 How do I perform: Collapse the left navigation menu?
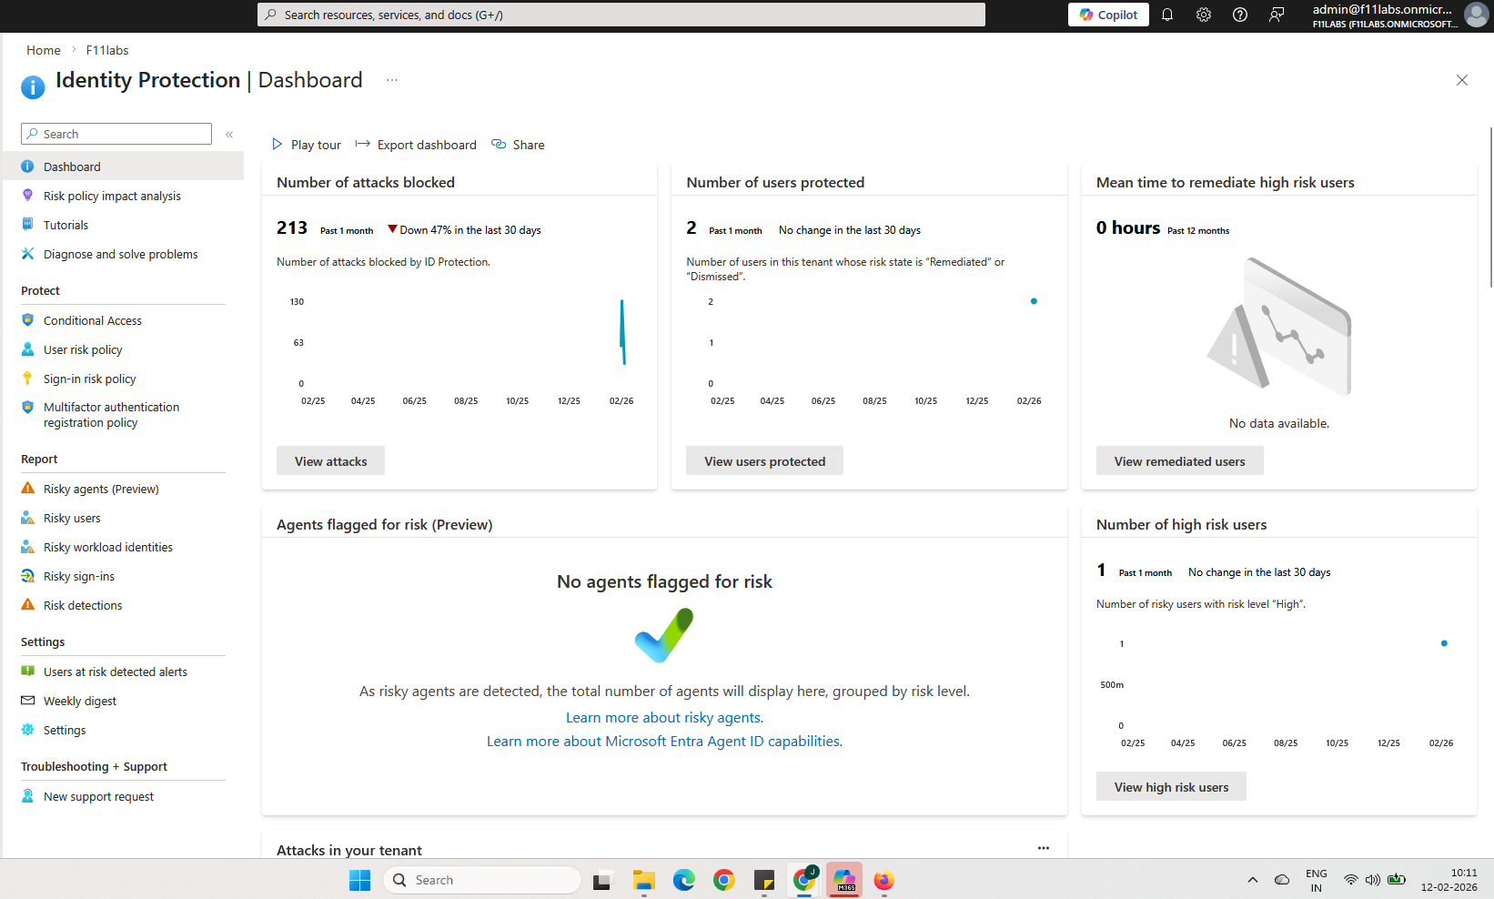[x=229, y=135]
